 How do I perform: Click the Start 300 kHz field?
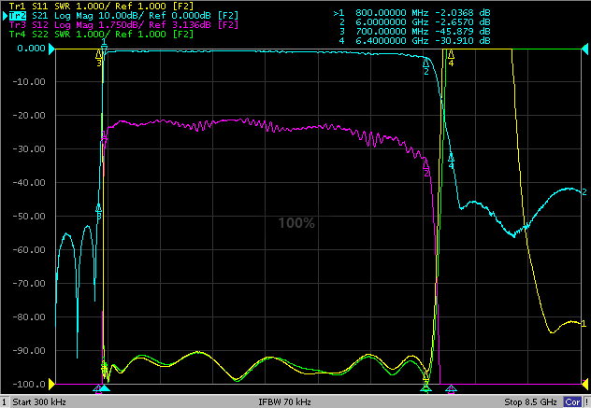point(39,402)
